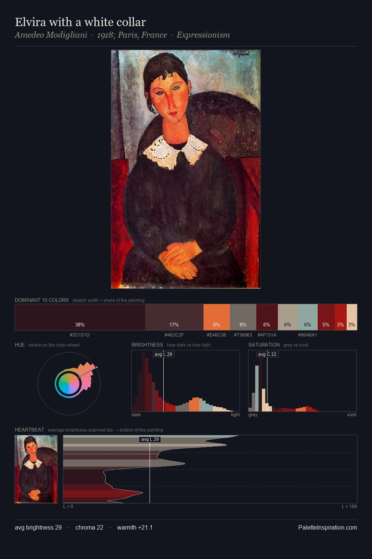Click the 'avg L 29' label in brightness chart
372x559 pixels.
[x=163, y=354]
